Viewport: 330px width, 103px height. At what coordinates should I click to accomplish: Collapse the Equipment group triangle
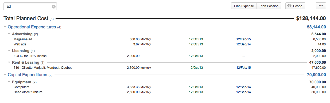tap(9, 82)
